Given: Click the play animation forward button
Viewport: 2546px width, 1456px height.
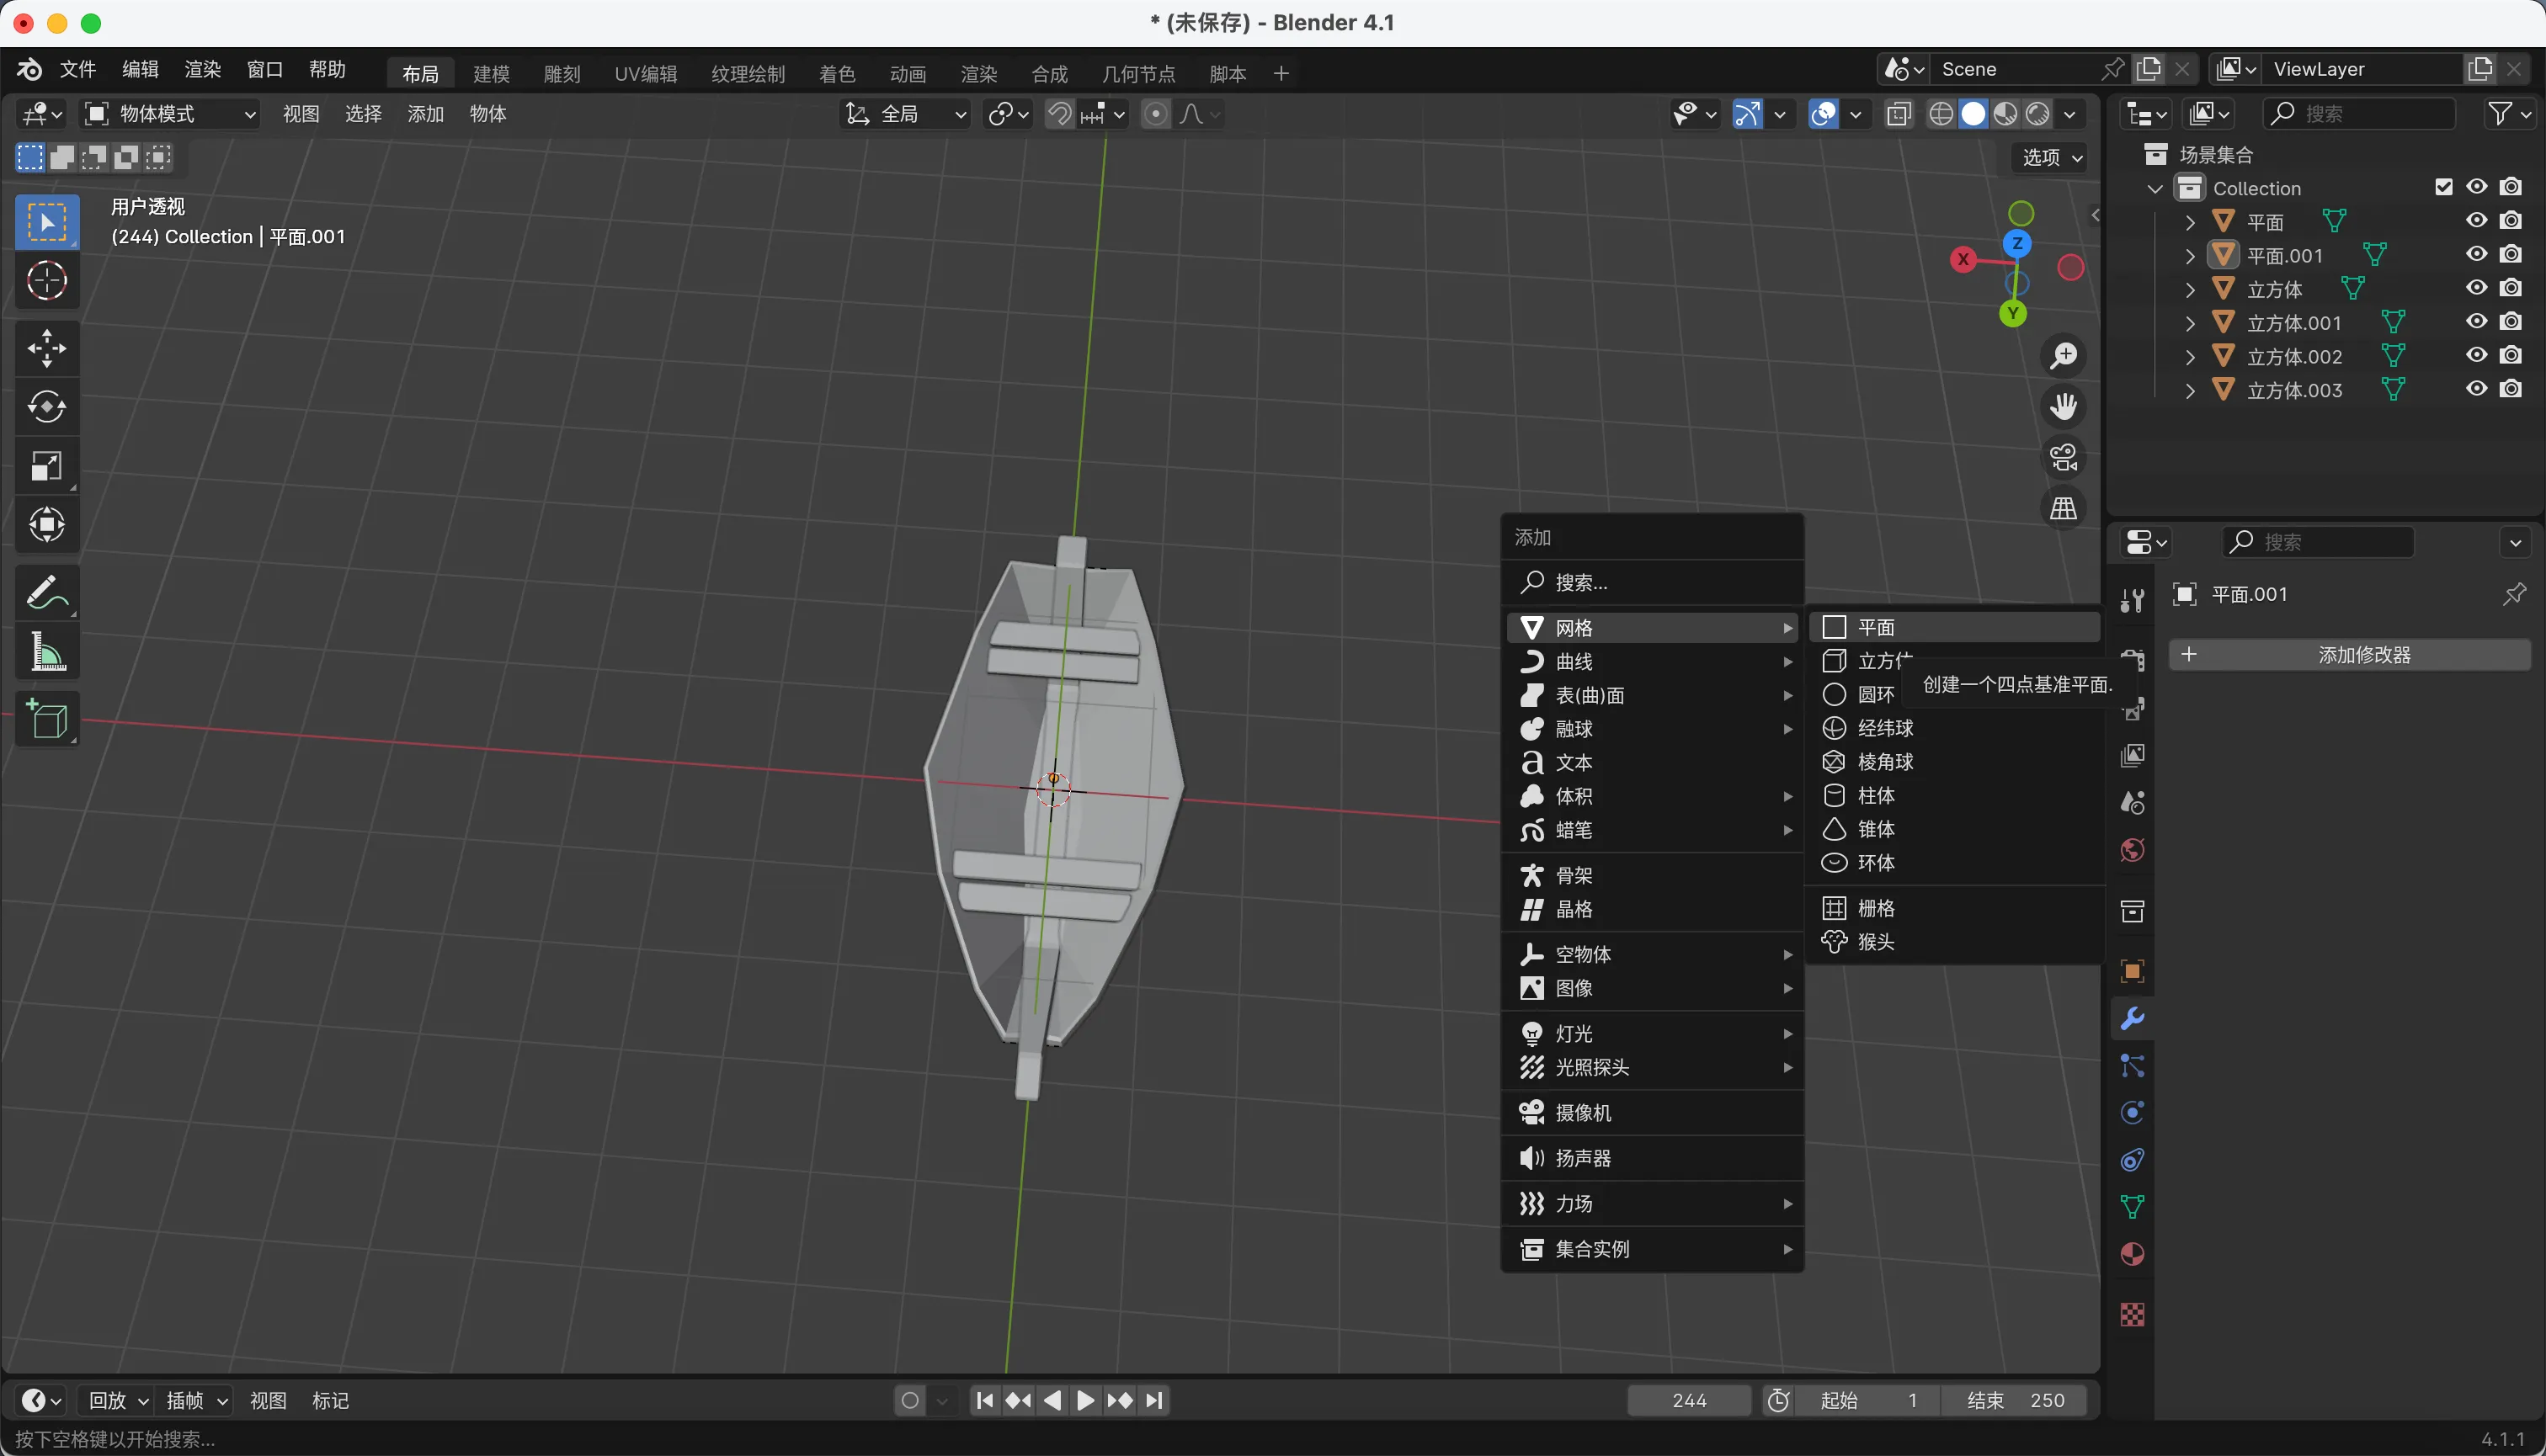Looking at the screenshot, I should pyautogui.click(x=1085, y=1400).
